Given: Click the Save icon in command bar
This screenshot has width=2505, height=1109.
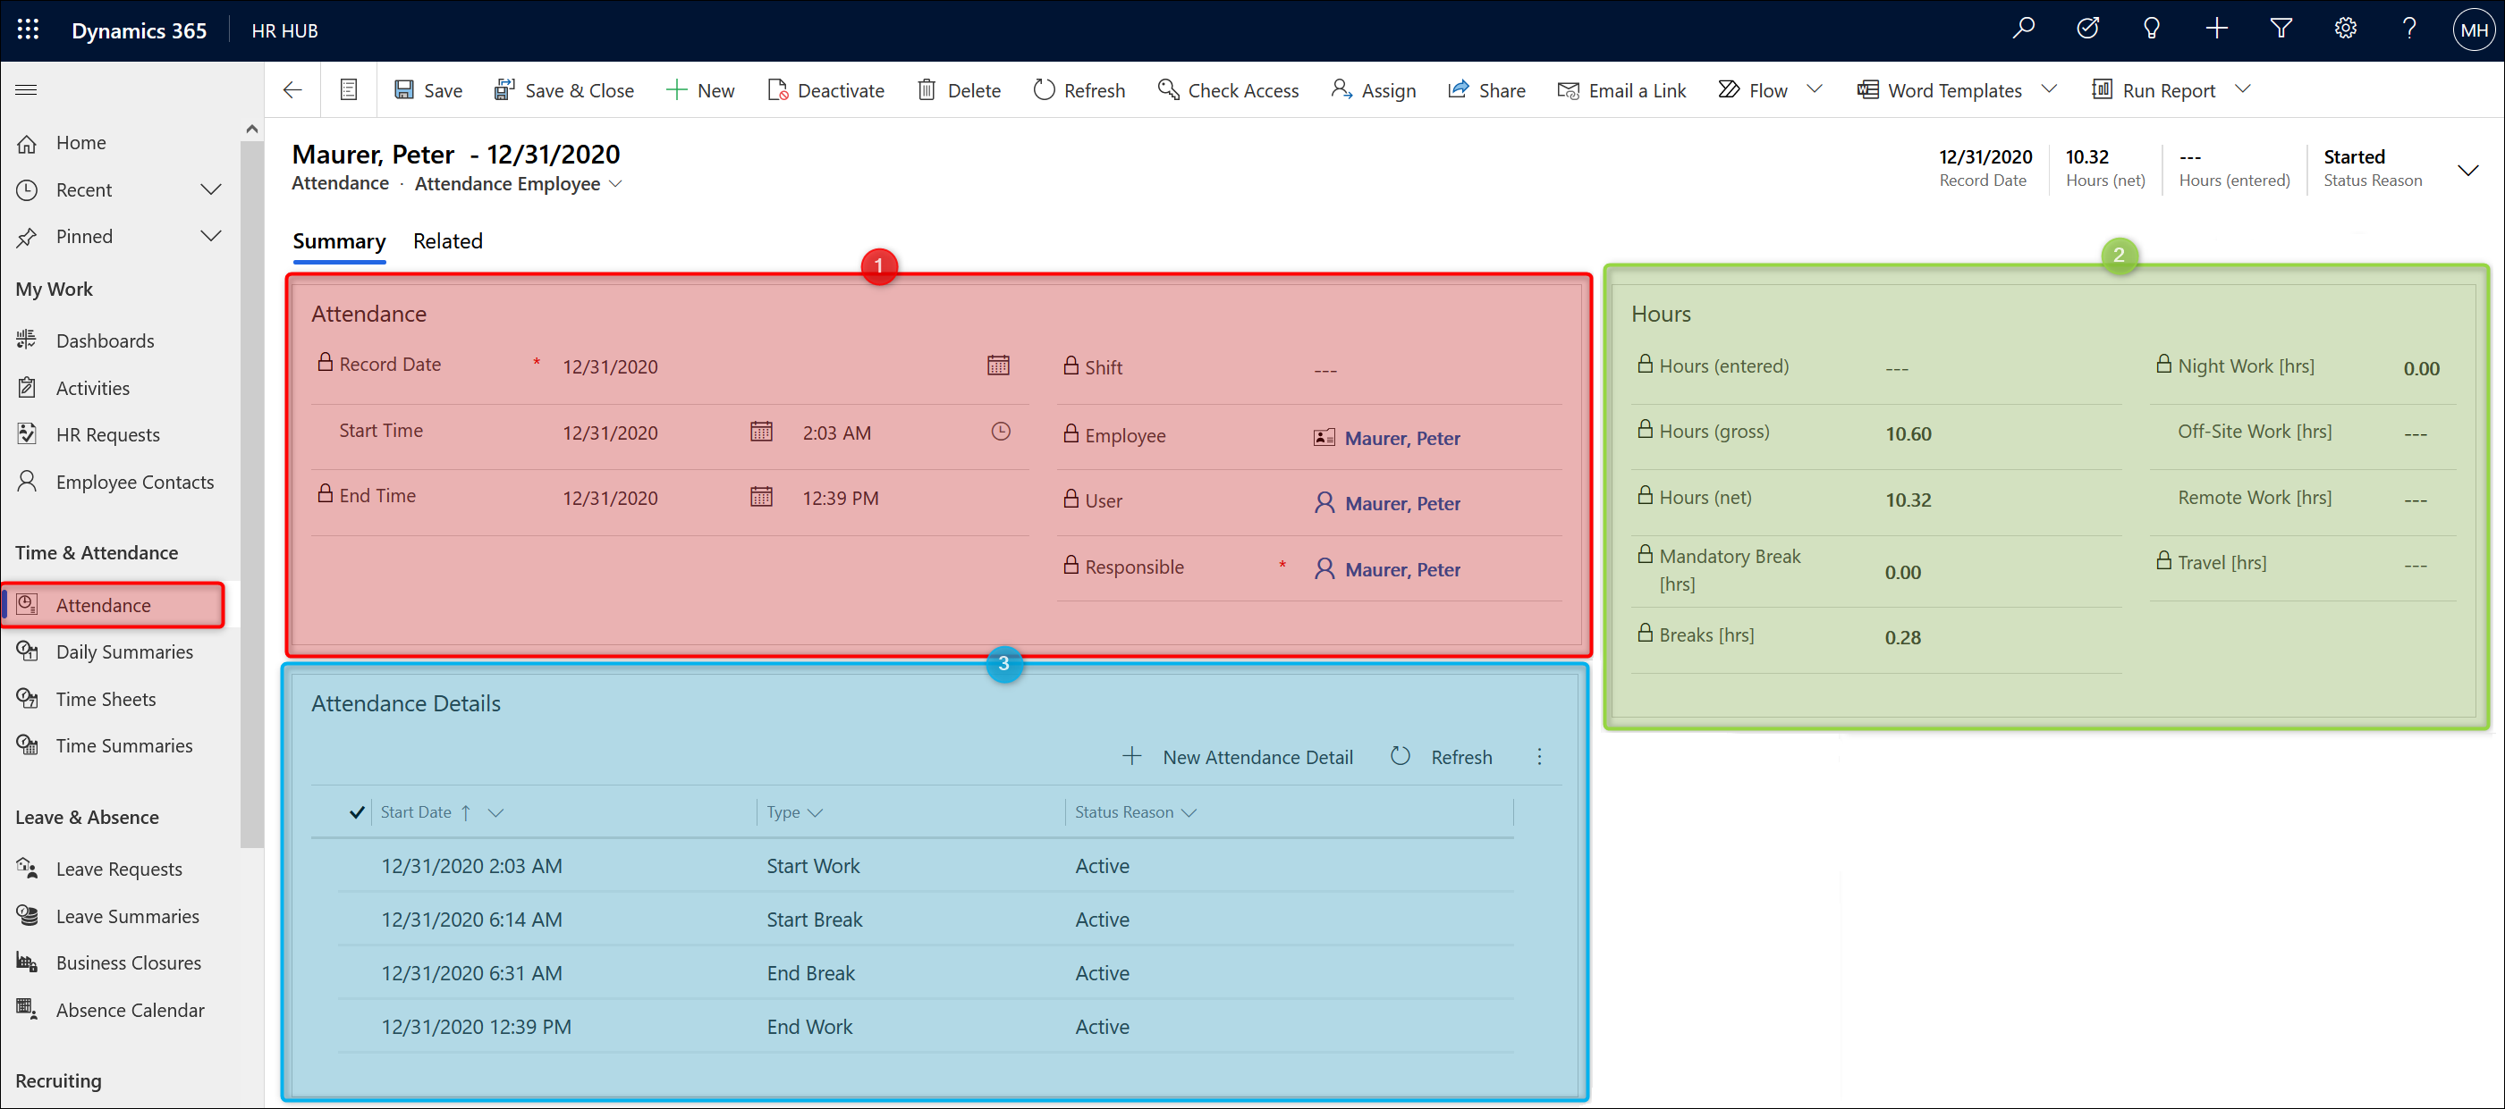Looking at the screenshot, I should click(x=403, y=90).
